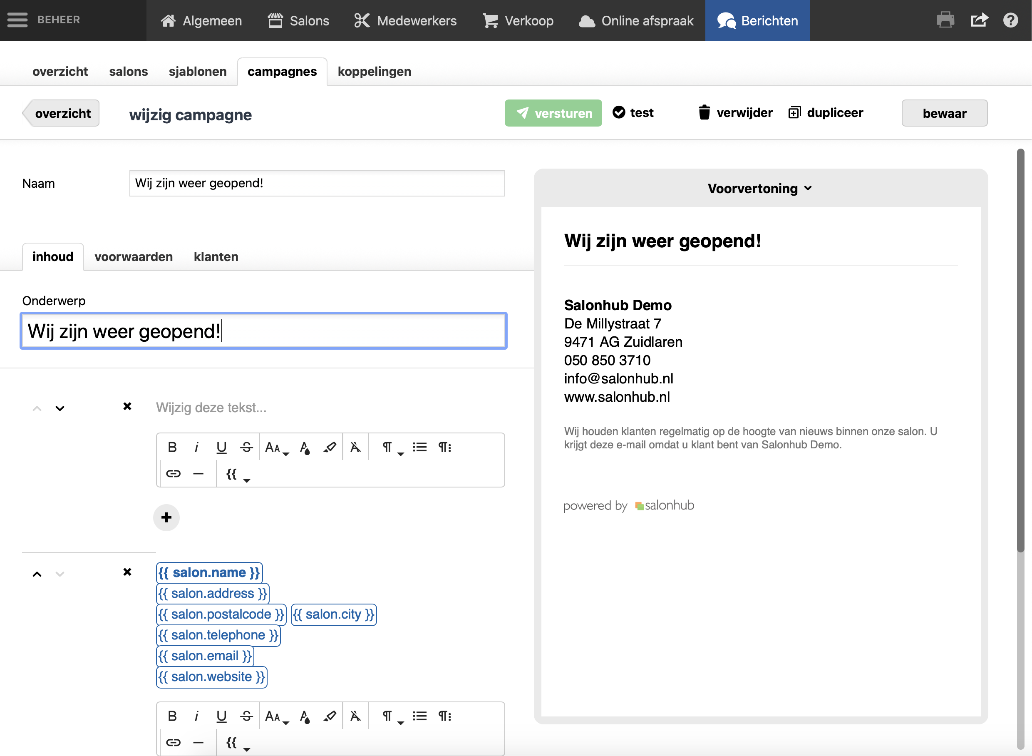
Task: Switch to the voorwaarden tab
Action: point(134,257)
